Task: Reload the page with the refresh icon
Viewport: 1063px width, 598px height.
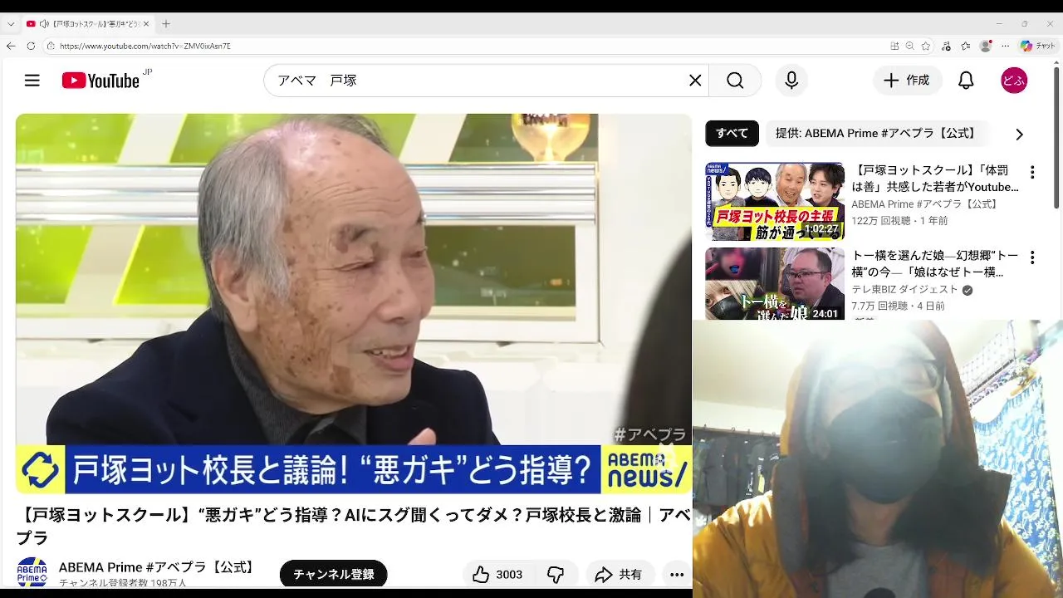Action: pos(31,46)
